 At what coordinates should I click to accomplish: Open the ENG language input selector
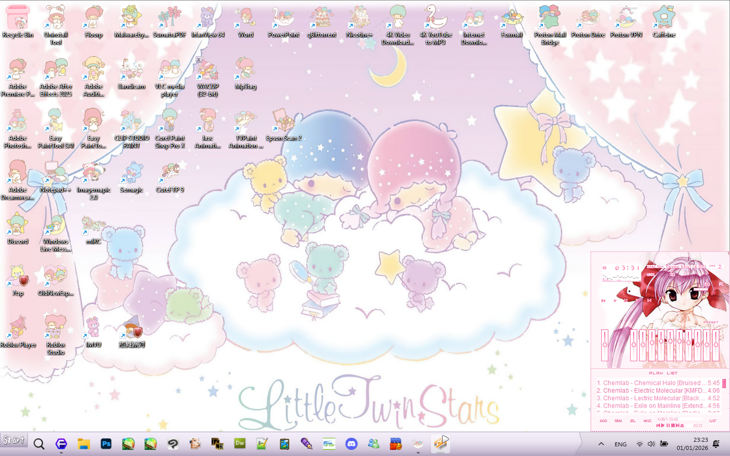tap(620, 444)
